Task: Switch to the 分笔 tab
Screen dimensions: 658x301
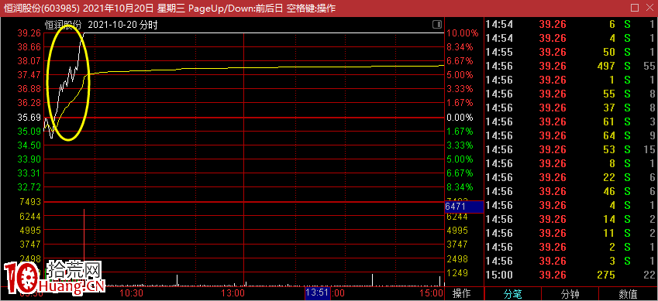Action: pyautogui.click(x=512, y=294)
